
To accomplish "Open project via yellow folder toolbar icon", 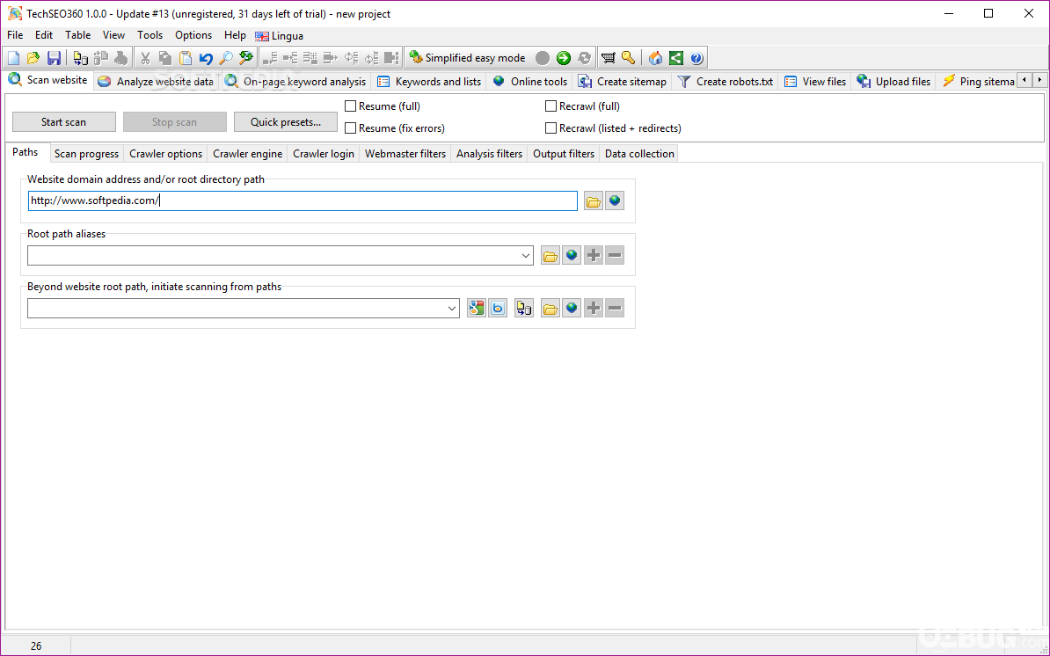I will click(33, 58).
